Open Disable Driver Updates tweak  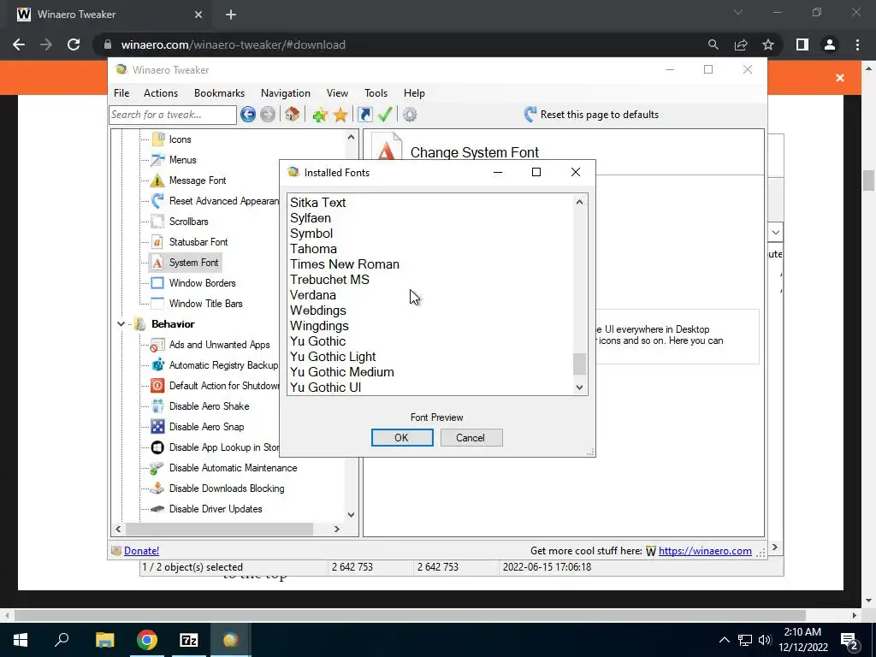216,509
